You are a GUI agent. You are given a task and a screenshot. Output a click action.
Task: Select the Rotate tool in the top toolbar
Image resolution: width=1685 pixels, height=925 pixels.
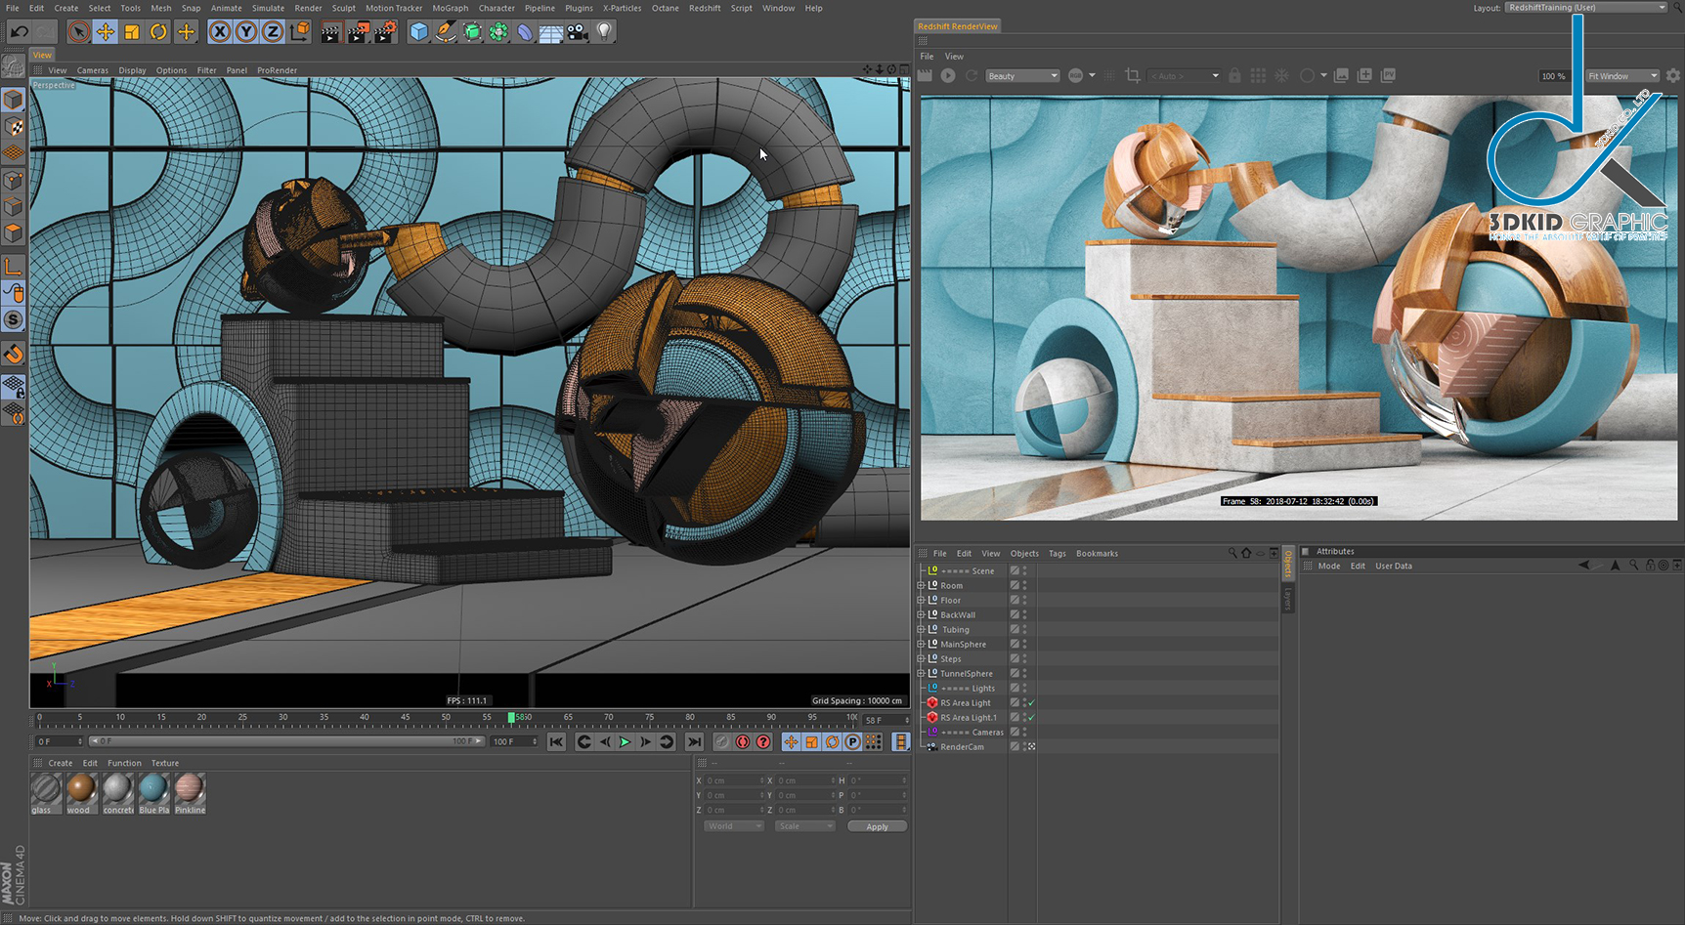coord(157,32)
